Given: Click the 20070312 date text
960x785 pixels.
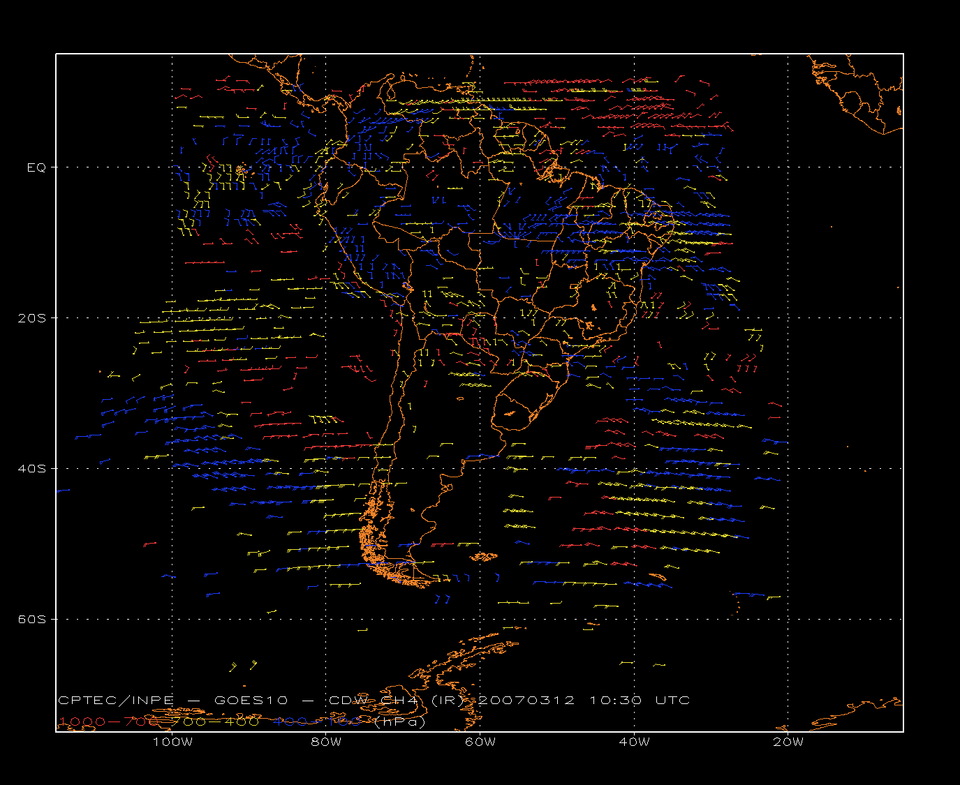Looking at the screenshot, I should click(x=527, y=701).
